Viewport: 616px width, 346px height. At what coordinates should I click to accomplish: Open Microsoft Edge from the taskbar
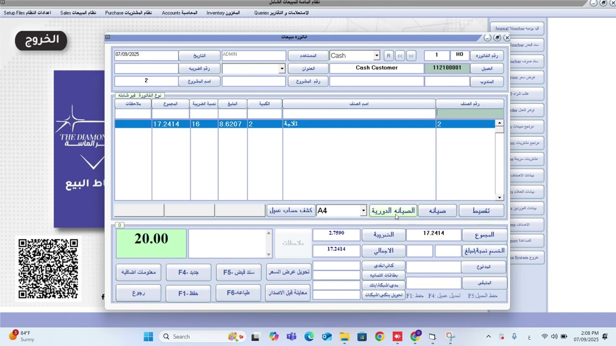click(x=309, y=337)
